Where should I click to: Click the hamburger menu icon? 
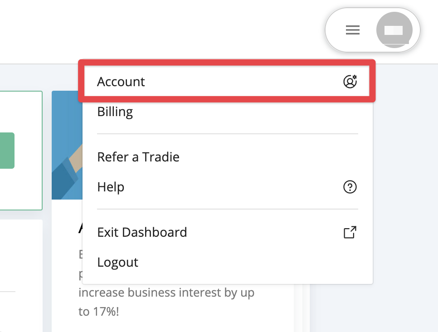coord(352,30)
